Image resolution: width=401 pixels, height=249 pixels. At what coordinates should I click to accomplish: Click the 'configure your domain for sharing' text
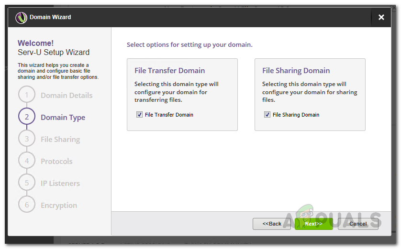[310, 92]
